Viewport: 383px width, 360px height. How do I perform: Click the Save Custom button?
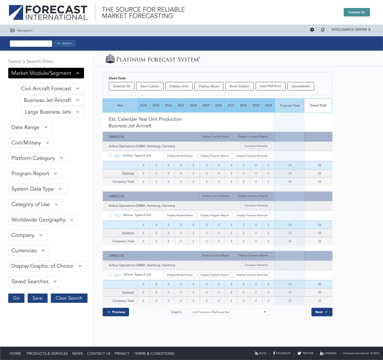point(150,86)
